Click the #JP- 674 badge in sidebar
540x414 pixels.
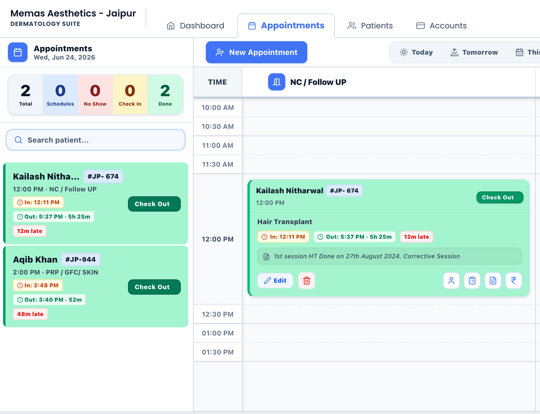coord(103,176)
